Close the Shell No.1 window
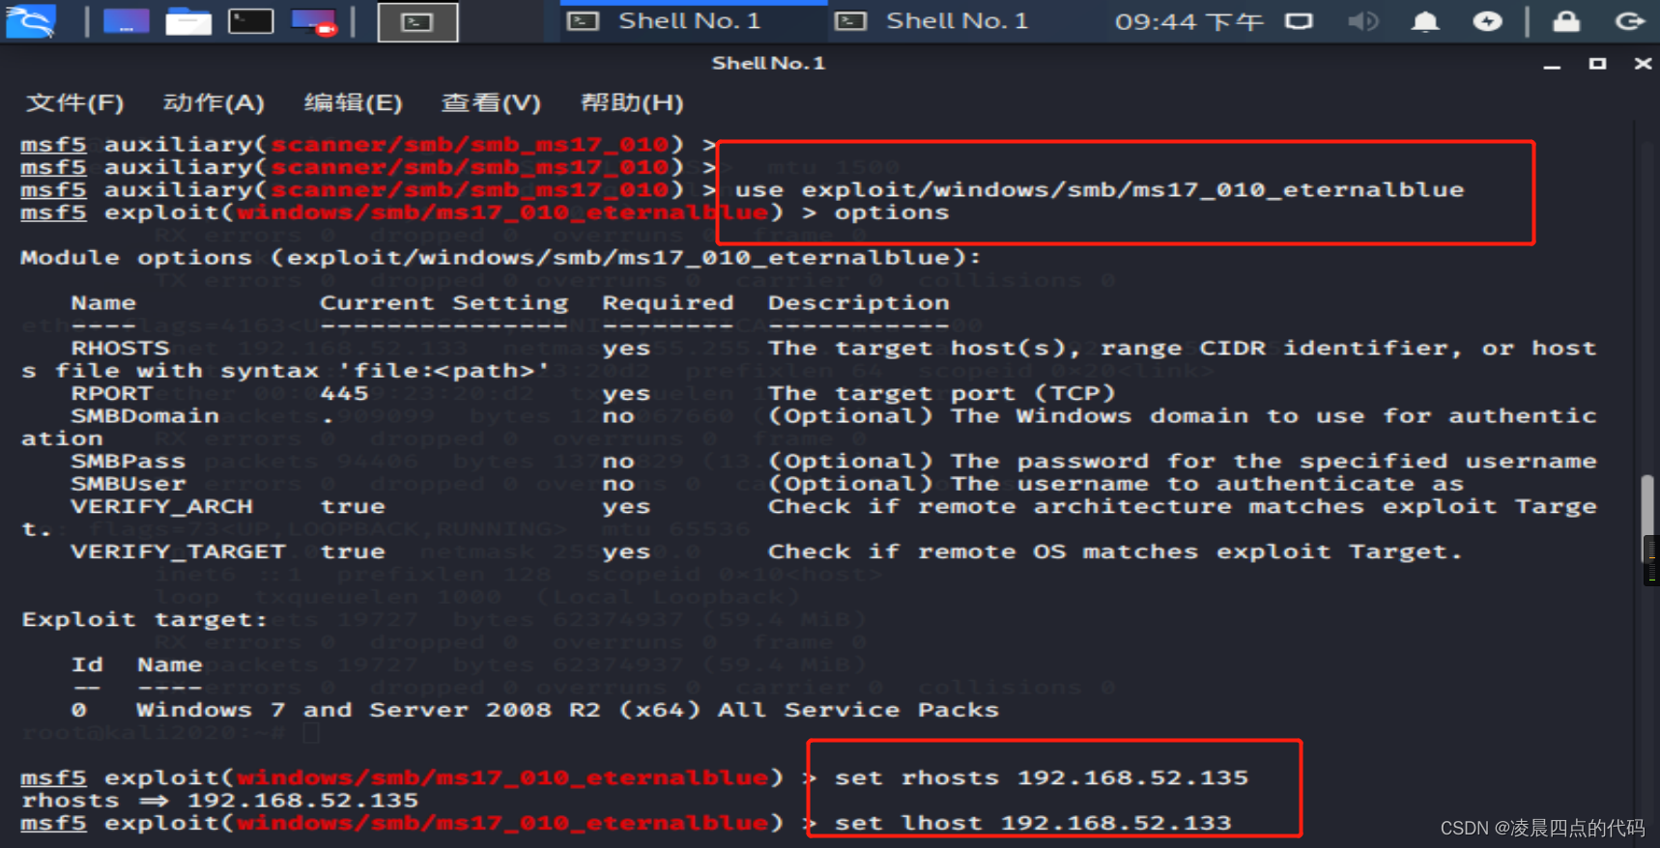 pos(1643,64)
